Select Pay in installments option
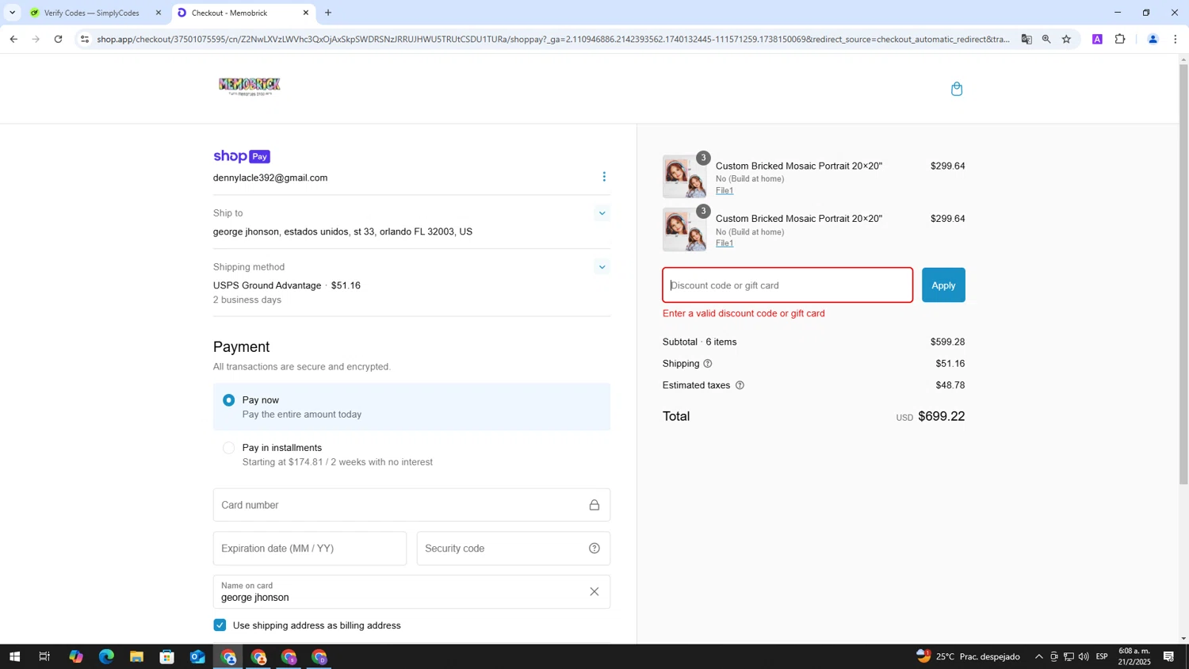This screenshot has height=669, width=1189. [x=229, y=448]
